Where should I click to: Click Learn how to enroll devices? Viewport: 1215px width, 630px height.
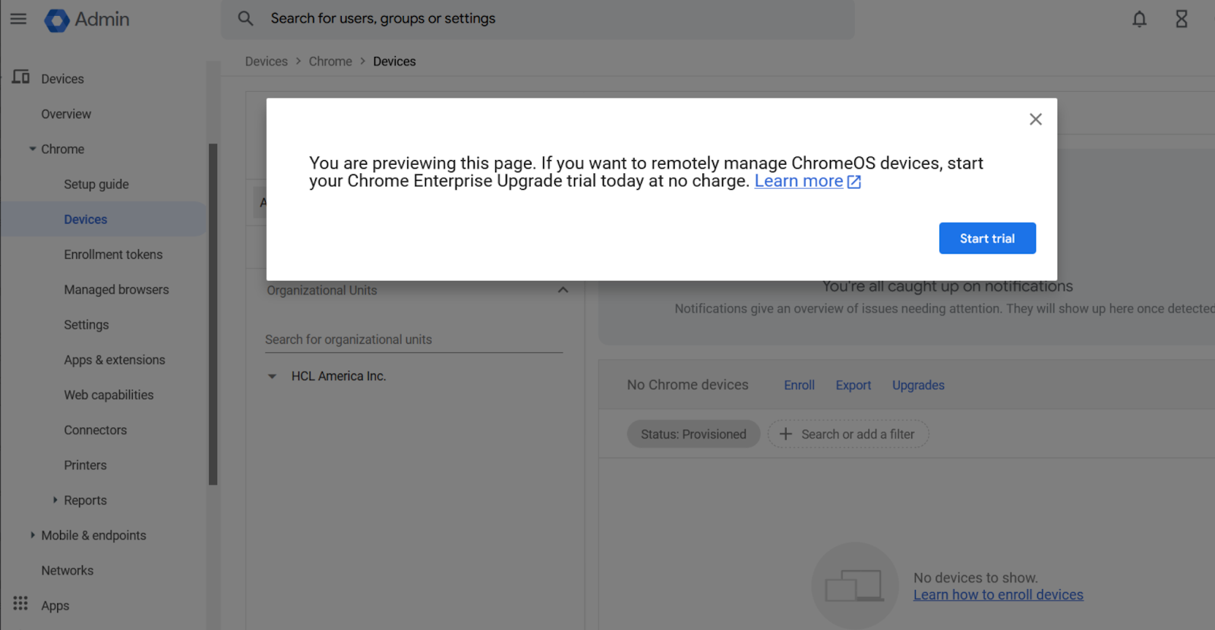pyautogui.click(x=998, y=595)
